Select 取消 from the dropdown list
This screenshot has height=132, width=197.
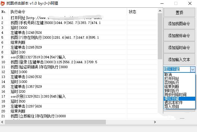click(x=168, y=75)
